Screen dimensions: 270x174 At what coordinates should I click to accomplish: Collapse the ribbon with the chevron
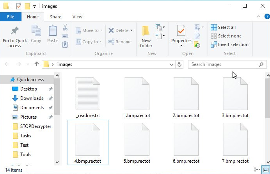[x=258, y=17]
